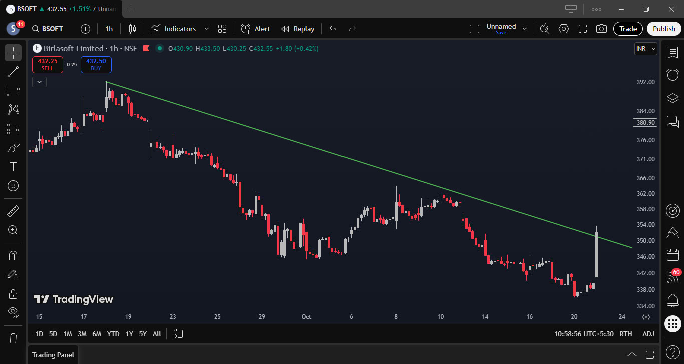The height and width of the screenshot is (364, 684).
Task: Open BSOFT symbol search
Action: [48, 29]
